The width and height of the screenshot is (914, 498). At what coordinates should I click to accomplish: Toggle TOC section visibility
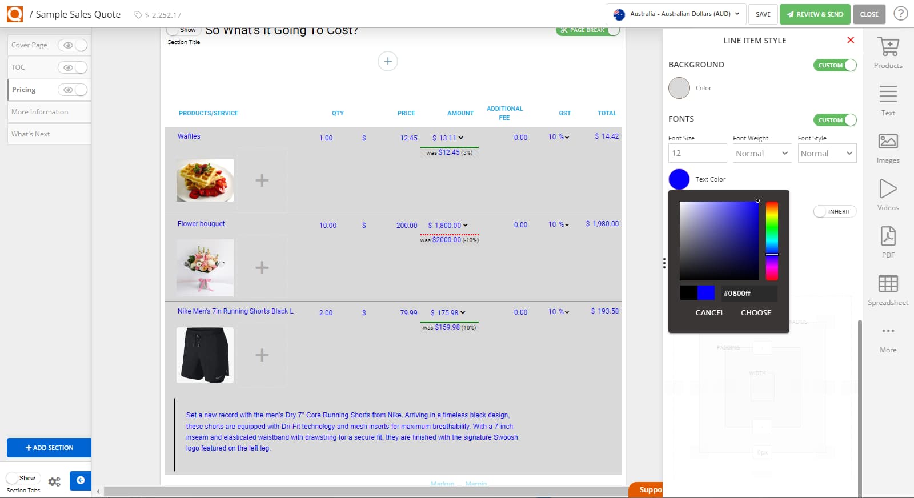[x=73, y=67]
